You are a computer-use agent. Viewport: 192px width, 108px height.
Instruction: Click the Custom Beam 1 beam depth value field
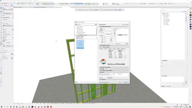click(x=115, y=56)
